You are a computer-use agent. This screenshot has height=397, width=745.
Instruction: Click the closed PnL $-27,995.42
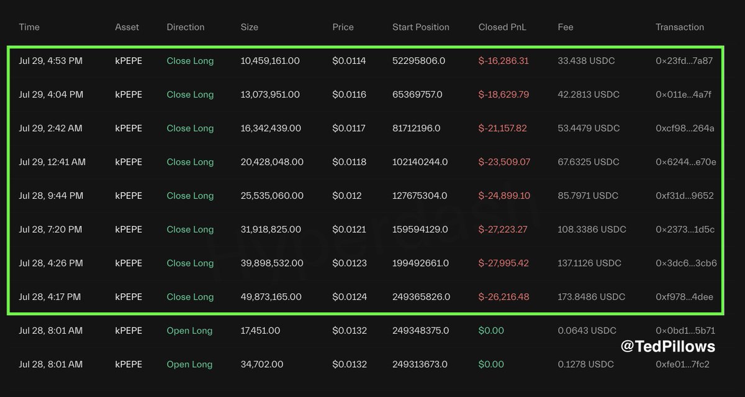coord(503,263)
